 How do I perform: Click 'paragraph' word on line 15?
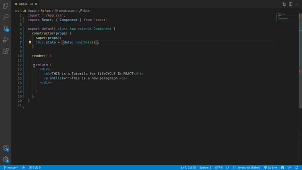[x=109, y=78]
